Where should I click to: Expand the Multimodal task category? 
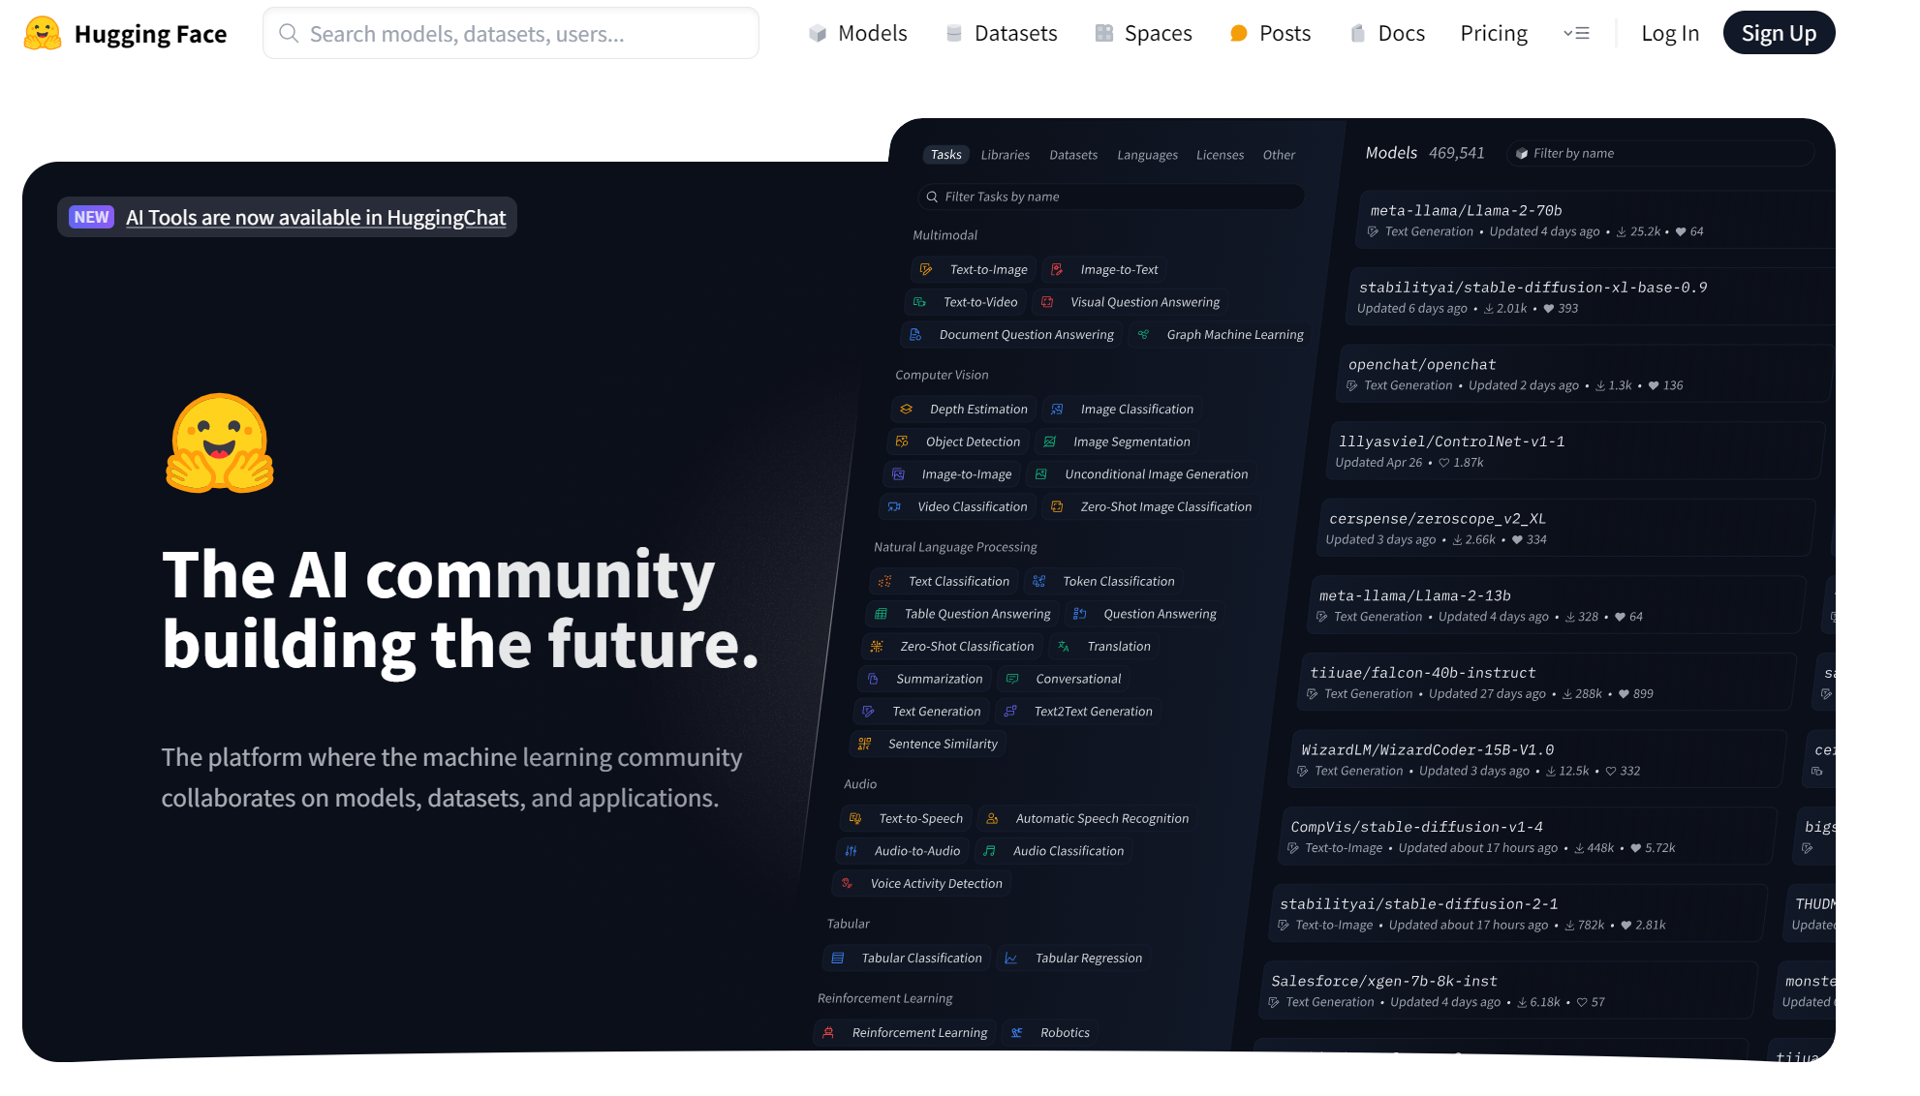coord(945,234)
